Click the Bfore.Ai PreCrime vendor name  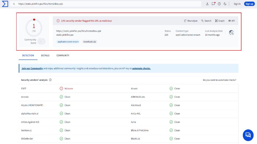click(140, 130)
